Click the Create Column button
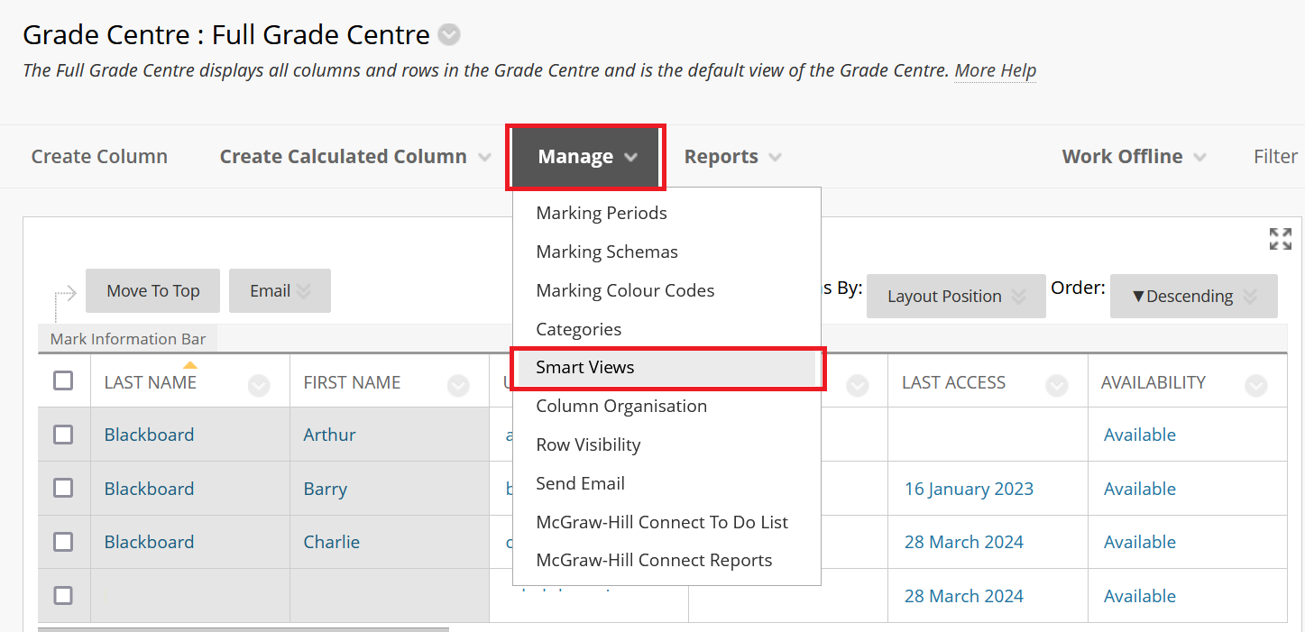The height and width of the screenshot is (632, 1305). (x=99, y=157)
